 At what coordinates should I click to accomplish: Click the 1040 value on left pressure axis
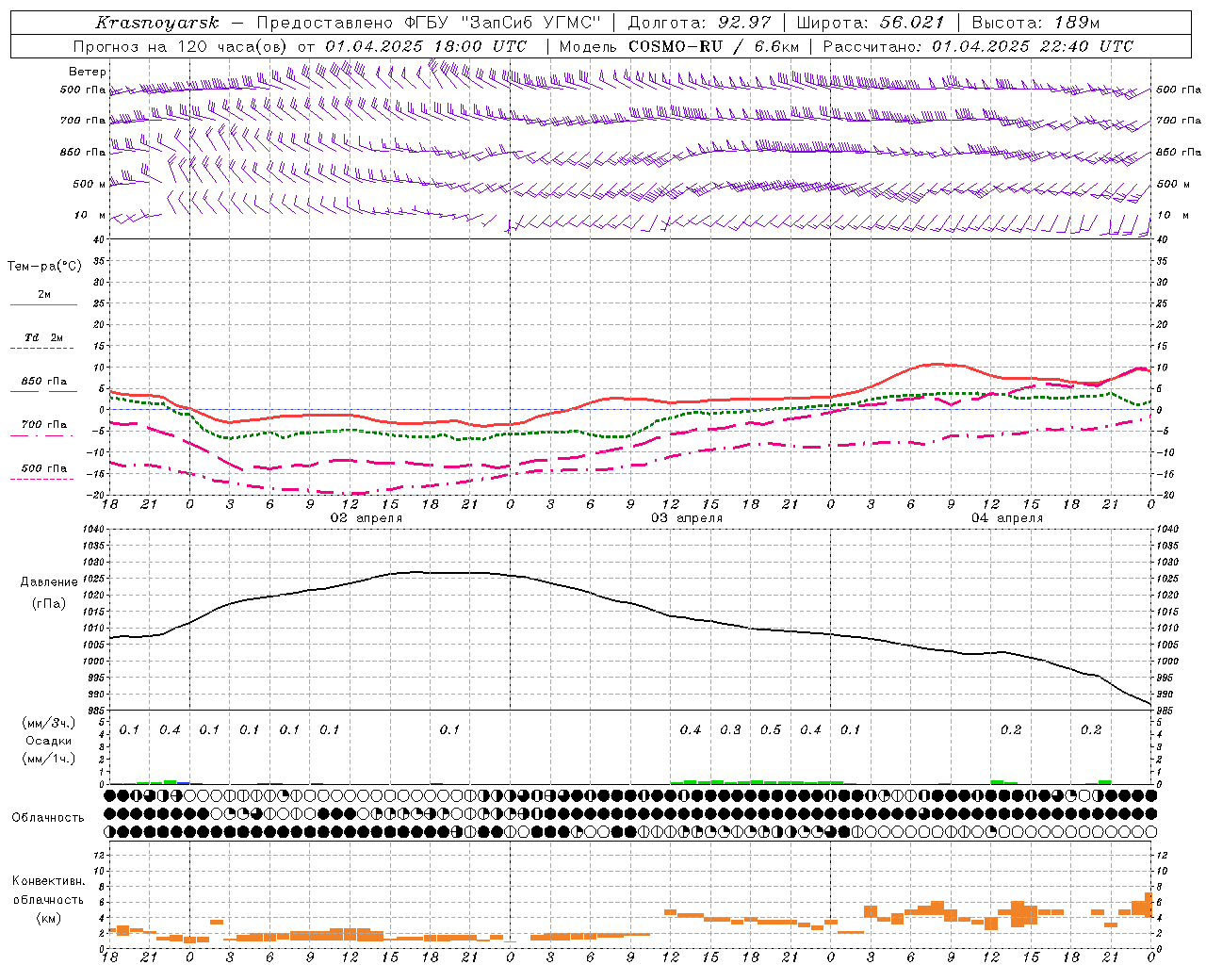coord(91,530)
